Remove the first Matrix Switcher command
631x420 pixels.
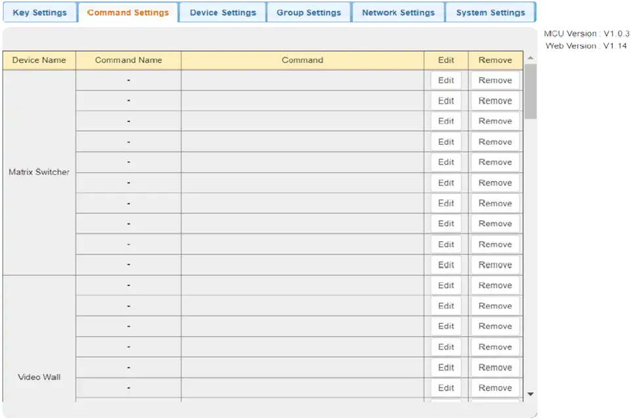tap(495, 80)
